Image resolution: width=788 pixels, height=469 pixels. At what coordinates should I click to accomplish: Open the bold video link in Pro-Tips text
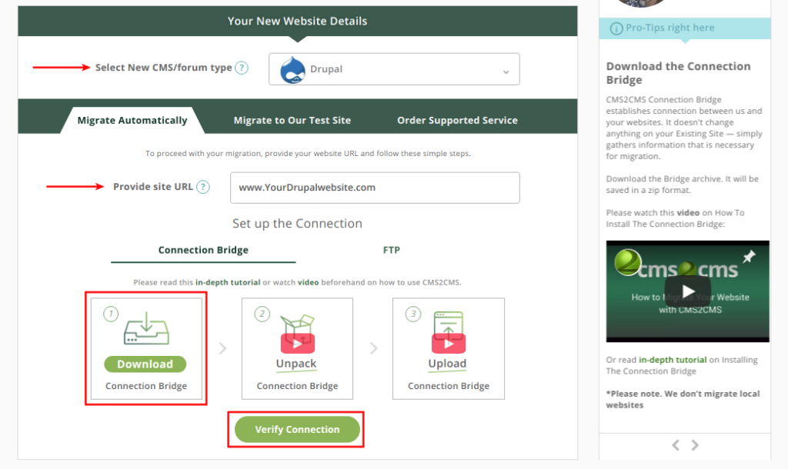click(x=688, y=213)
